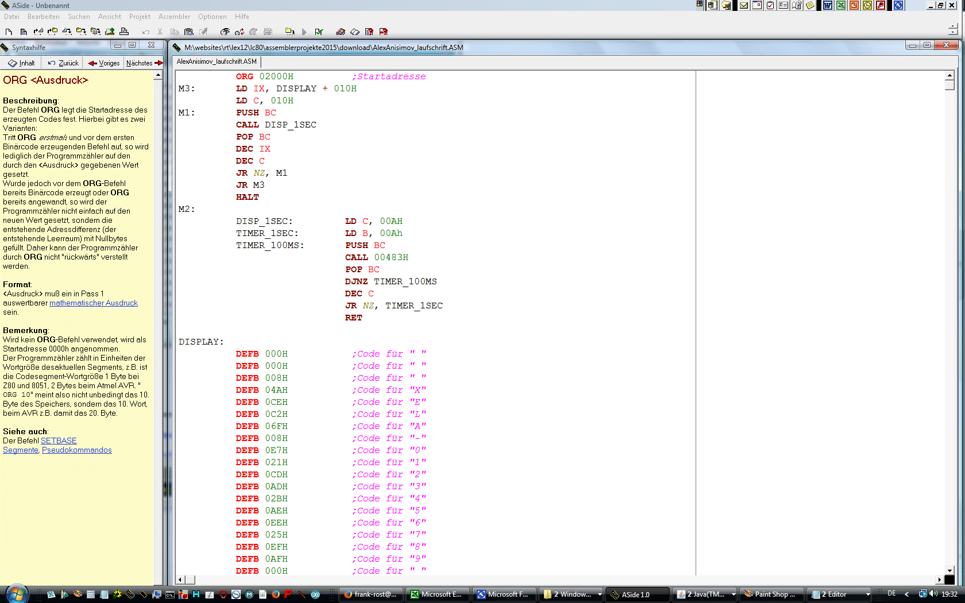
Task: Click the Inhalt button in Syntaxhilfe
Action: tap(22, 63)
